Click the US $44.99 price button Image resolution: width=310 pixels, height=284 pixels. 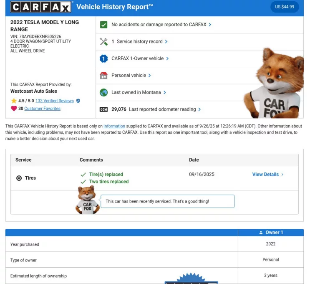pos(285,7)
